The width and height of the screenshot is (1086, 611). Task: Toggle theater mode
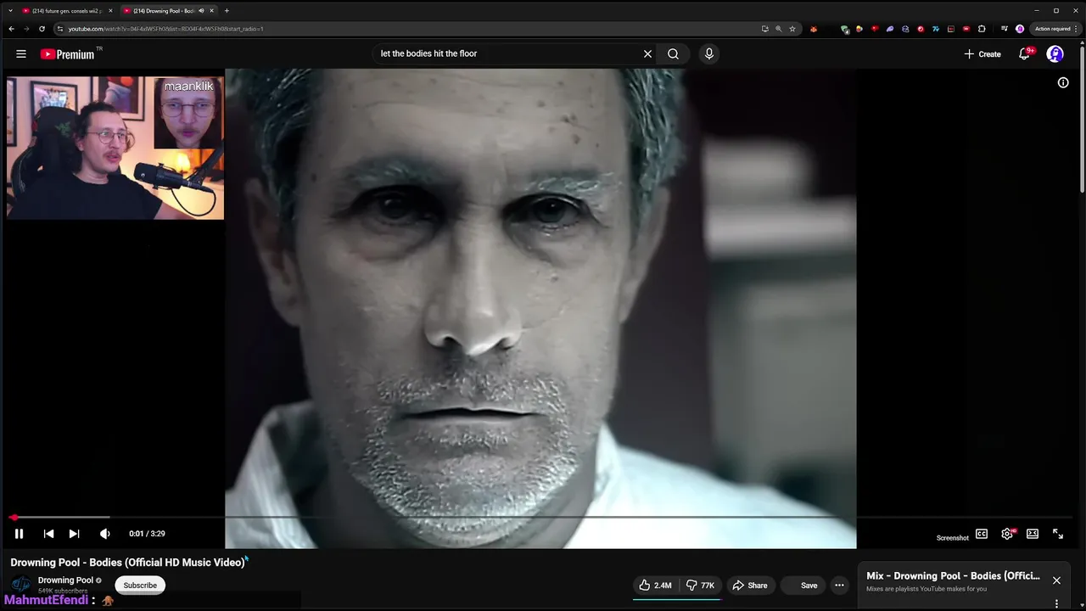1033,534
